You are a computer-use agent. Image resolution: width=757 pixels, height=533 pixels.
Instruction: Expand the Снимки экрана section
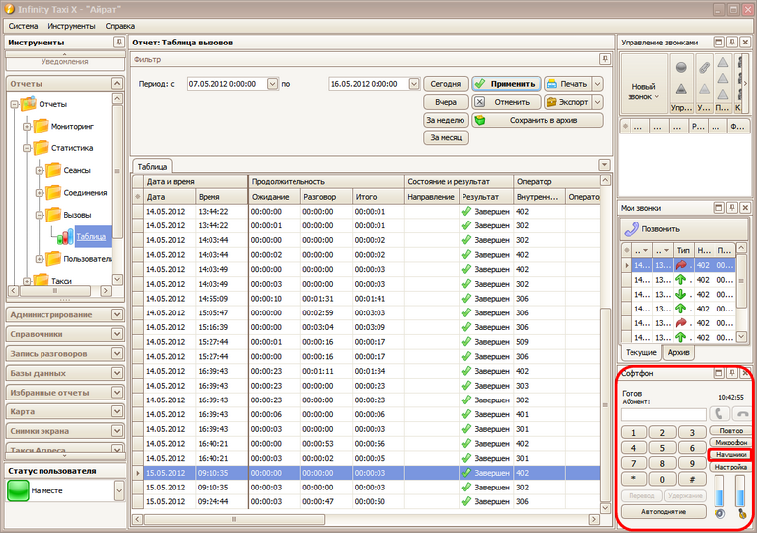[117, 430]
